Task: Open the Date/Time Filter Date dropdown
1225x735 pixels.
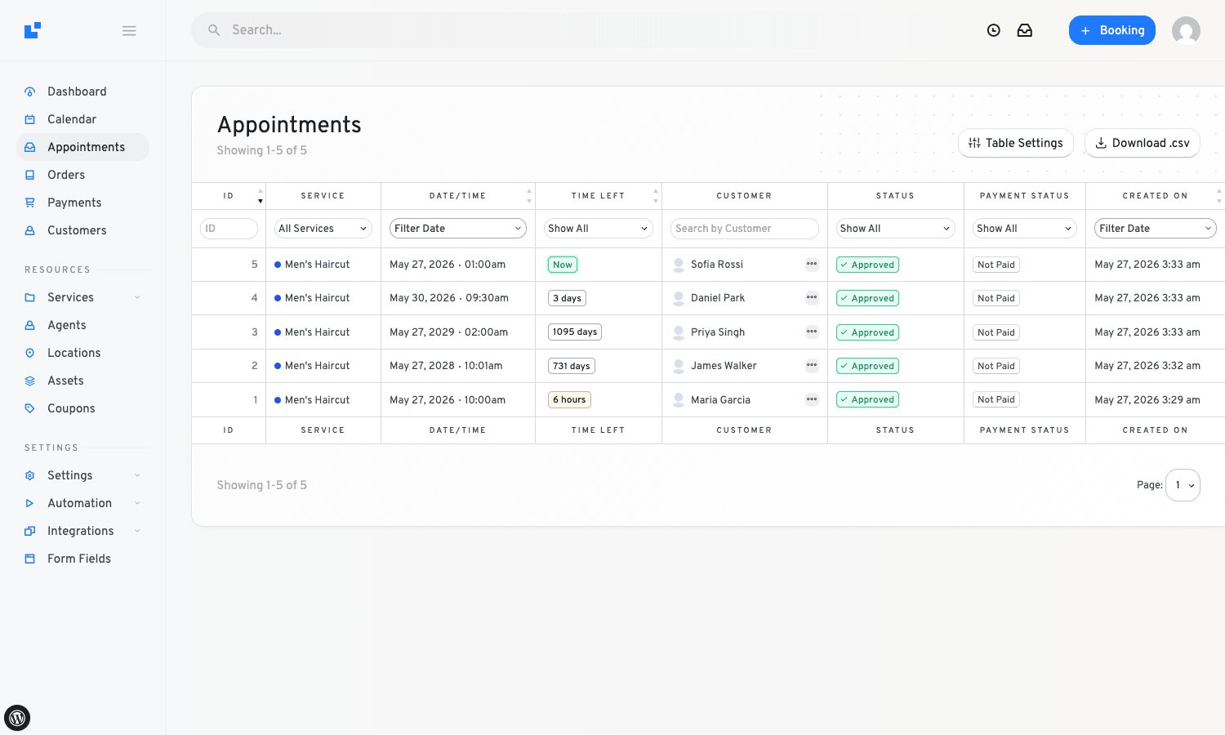Action: point(458,229)
